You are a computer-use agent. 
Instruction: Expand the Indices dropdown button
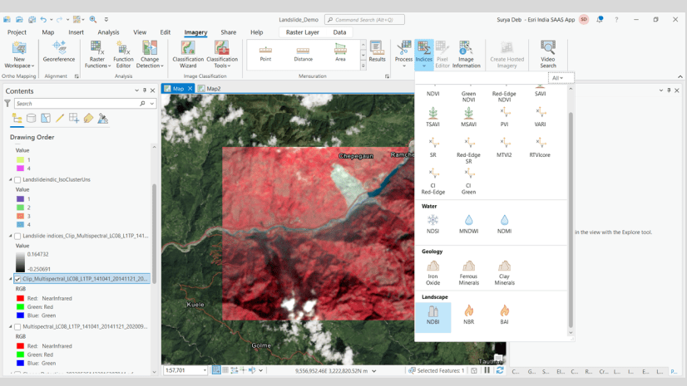(423, 65)
